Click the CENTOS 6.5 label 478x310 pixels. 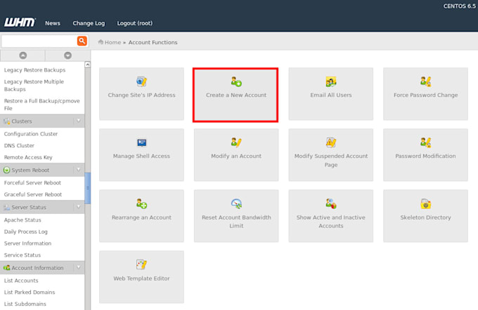[x=460, y=6]
